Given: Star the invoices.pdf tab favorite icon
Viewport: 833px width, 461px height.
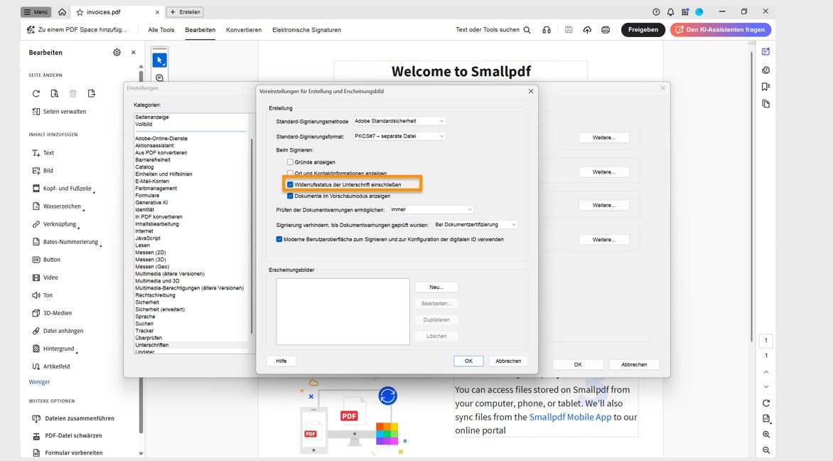Looking at the screenshot, I should click(80, 11).
